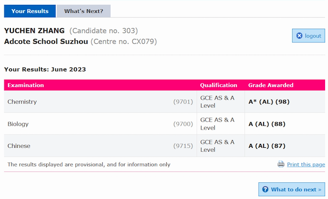Click the Qualification column header
Screen dimensions: 328x199
click(x=219, y=85)
